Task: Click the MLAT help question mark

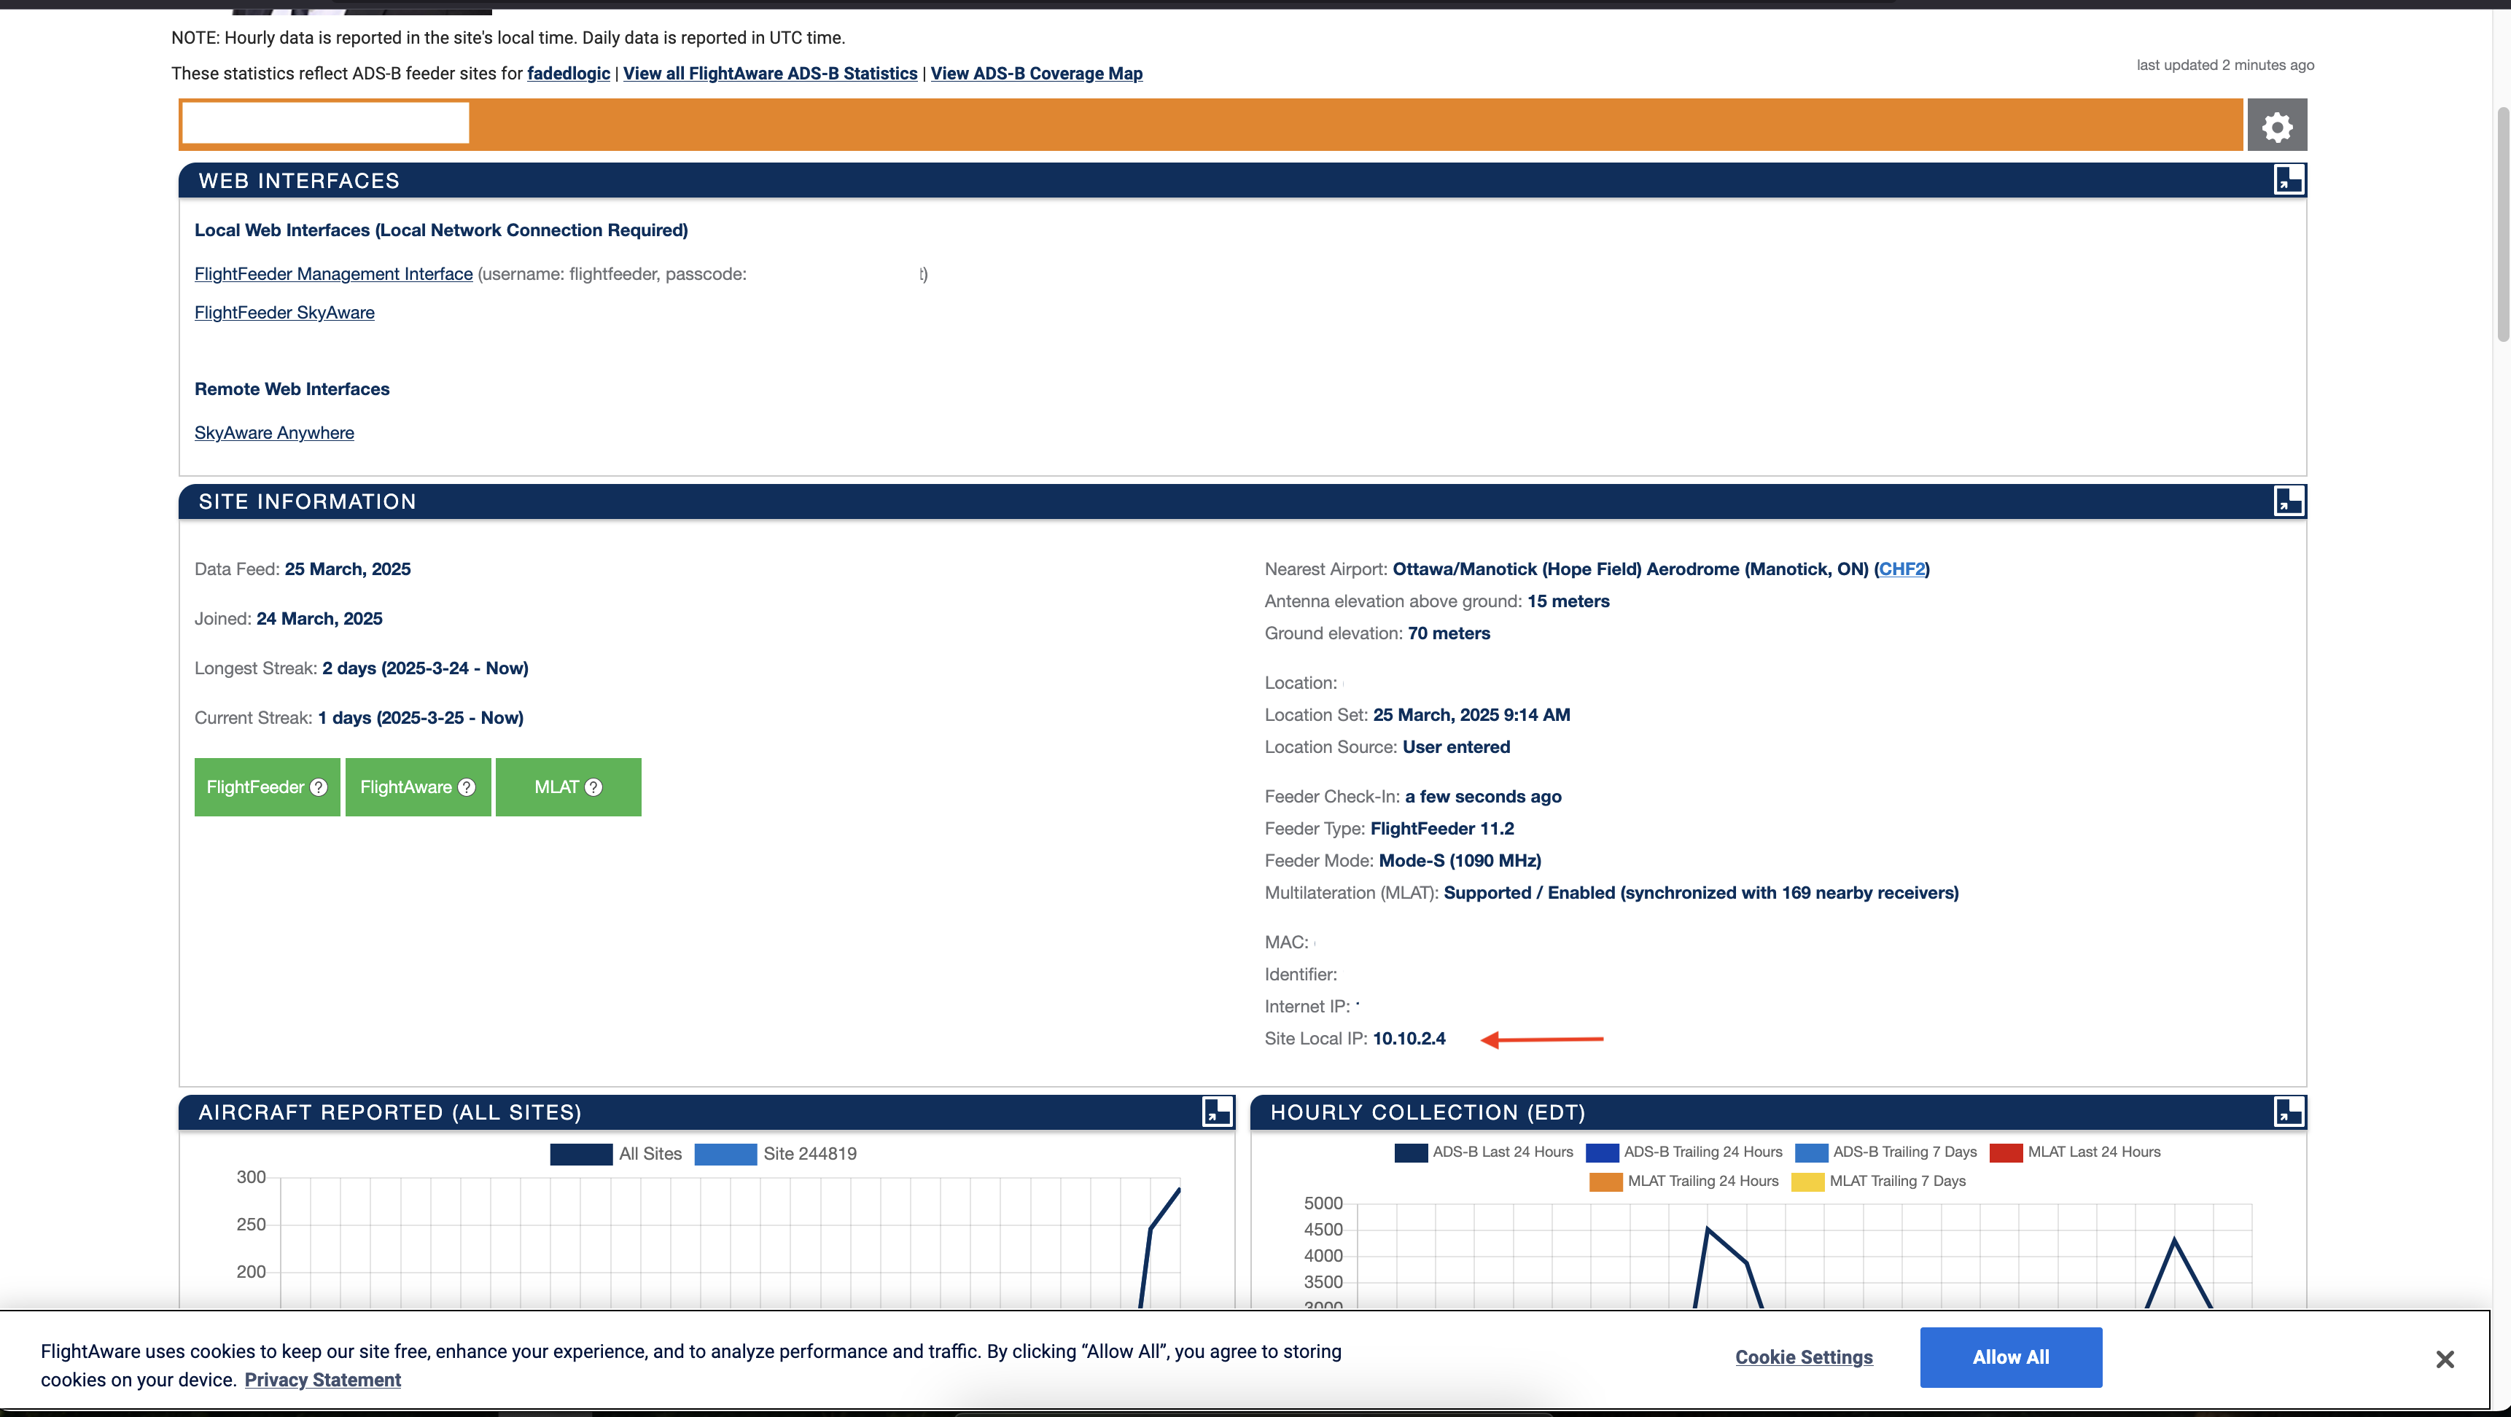Action: (x=593, y=787)
